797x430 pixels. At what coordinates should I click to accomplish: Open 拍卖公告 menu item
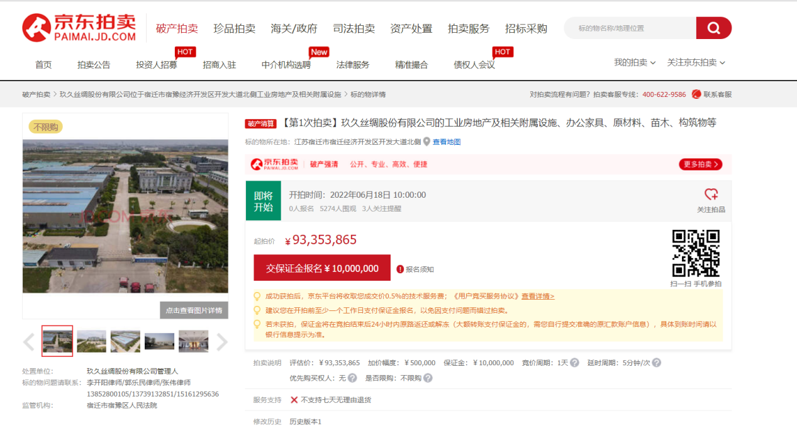[94, 65]
